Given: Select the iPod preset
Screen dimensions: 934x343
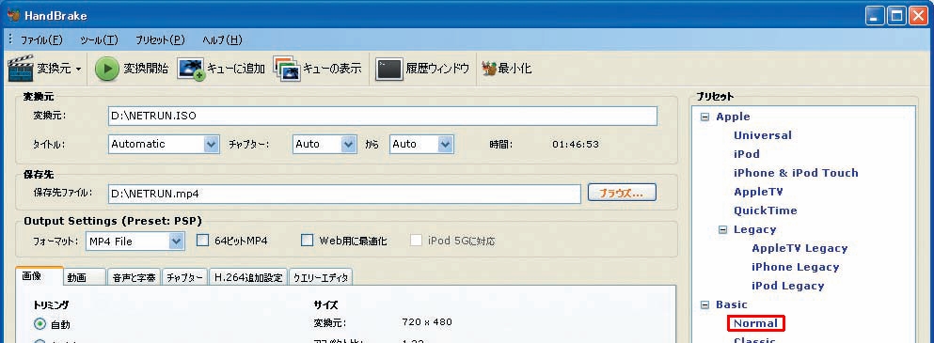Looking at the screenshot, I should 747,154.
